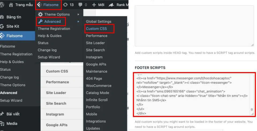
Task: Click the Theme Registration sidebar link
Action: [16, 54]
